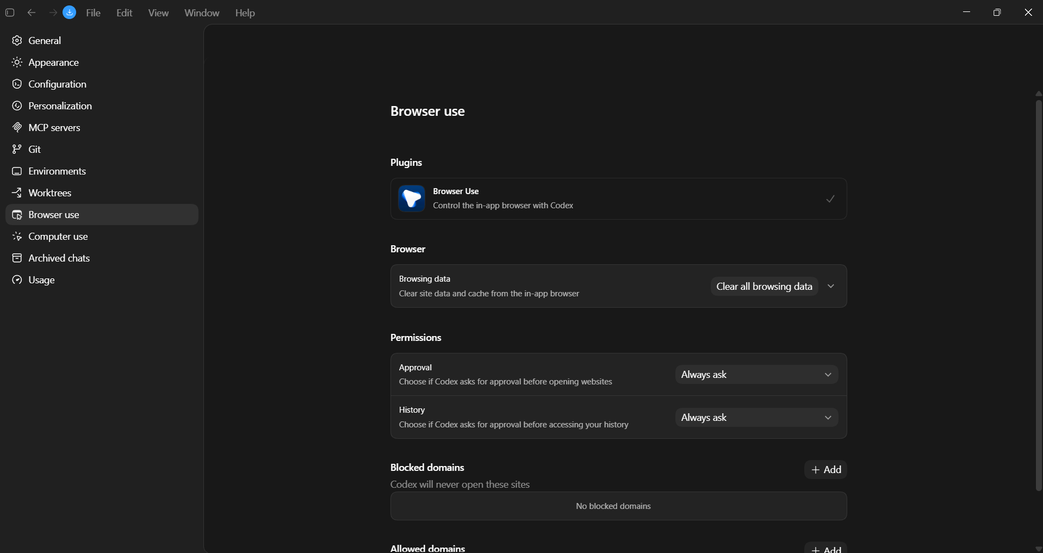
Task: Select Environments in sidebar
Action: (102, 171)
